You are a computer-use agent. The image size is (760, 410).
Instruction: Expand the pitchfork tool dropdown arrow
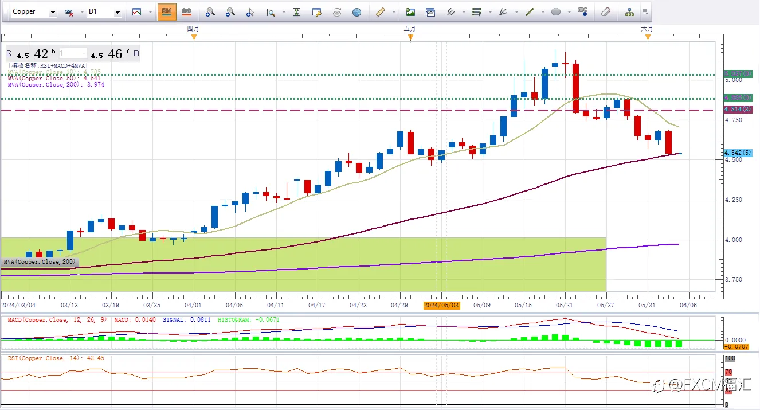(463, 12)
